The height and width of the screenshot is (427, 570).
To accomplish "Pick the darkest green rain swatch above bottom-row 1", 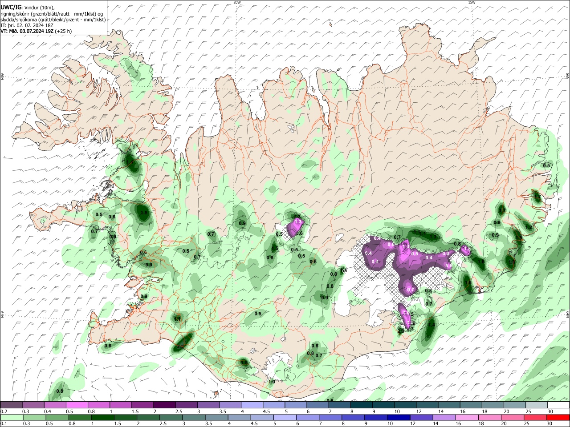I will tap(102, 418).
